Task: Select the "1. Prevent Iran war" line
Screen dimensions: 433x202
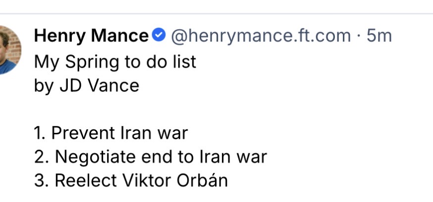Action: coord(111,133)
